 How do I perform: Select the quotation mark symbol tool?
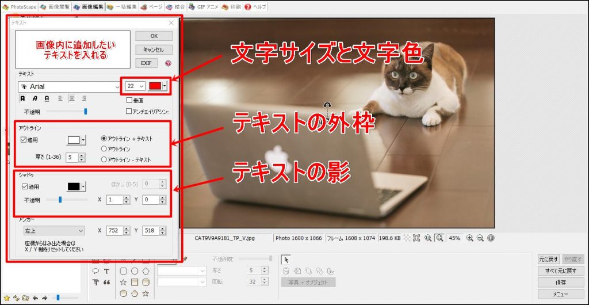(106, 283)
